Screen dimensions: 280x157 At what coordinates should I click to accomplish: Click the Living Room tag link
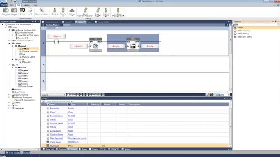[x=56, y=131]
